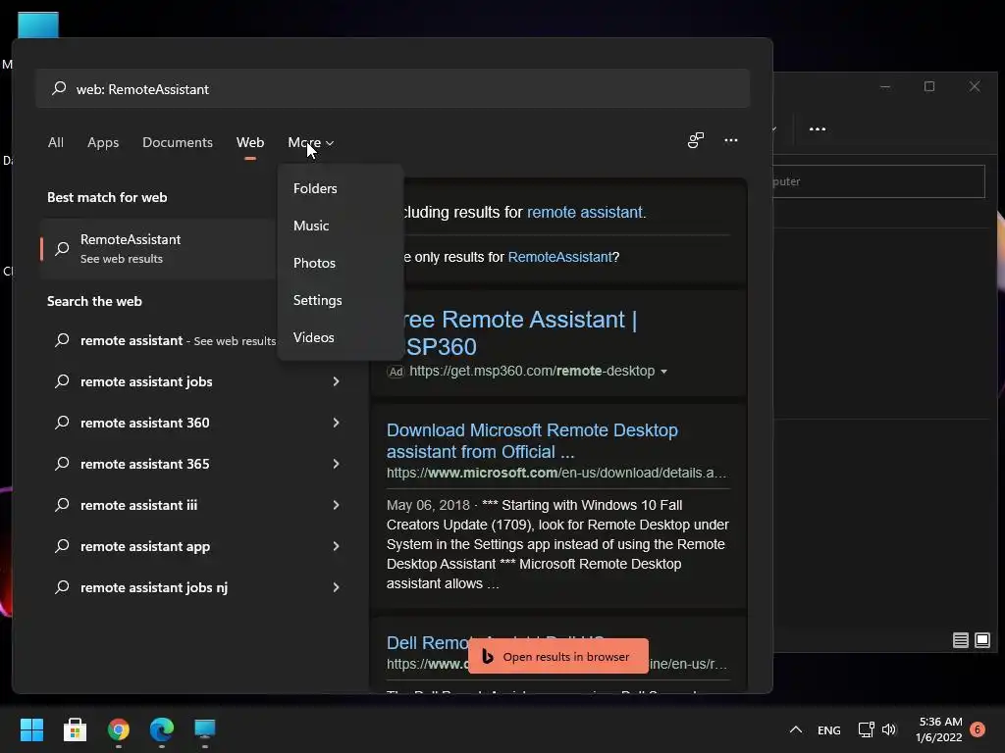Click the remote assistant link in including results
The width and height of the screenshot is (1005, 753).
585,212
